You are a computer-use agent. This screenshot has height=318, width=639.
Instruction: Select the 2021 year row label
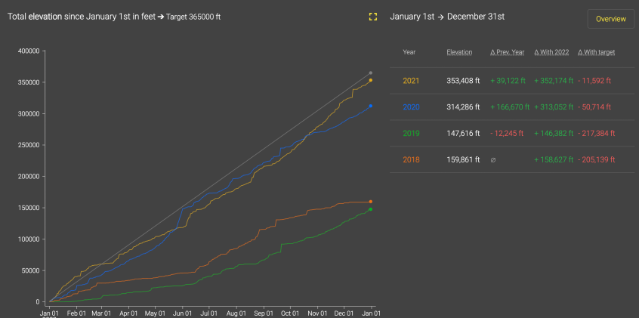coord(410,80)
